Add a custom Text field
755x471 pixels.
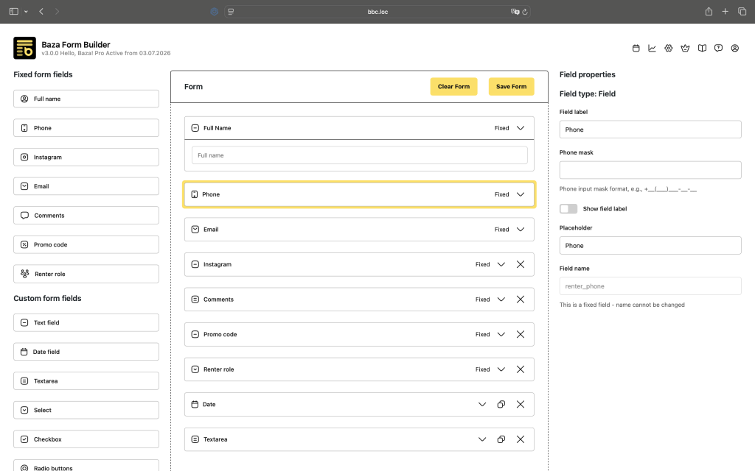point(86,323)
